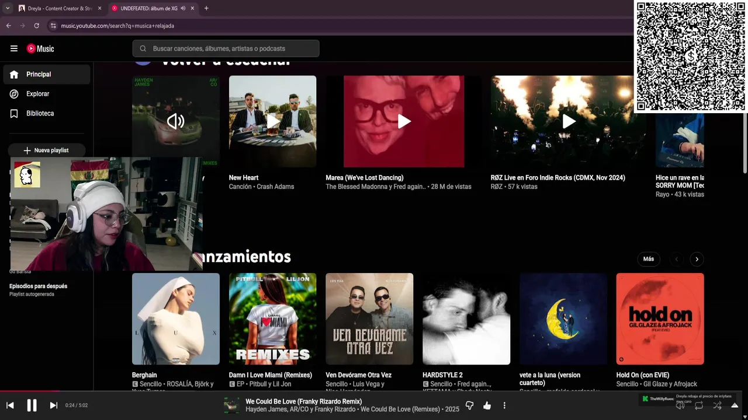Image resolution: width=748 pixels, height=420 pixels.
Task: Click the Berghain title text
Action: (144, 375)
